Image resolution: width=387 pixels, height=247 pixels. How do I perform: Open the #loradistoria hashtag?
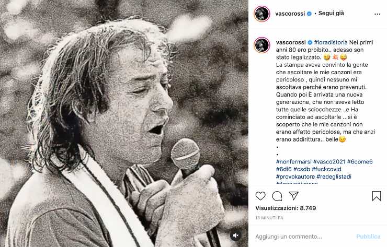(x=331, y=42)
